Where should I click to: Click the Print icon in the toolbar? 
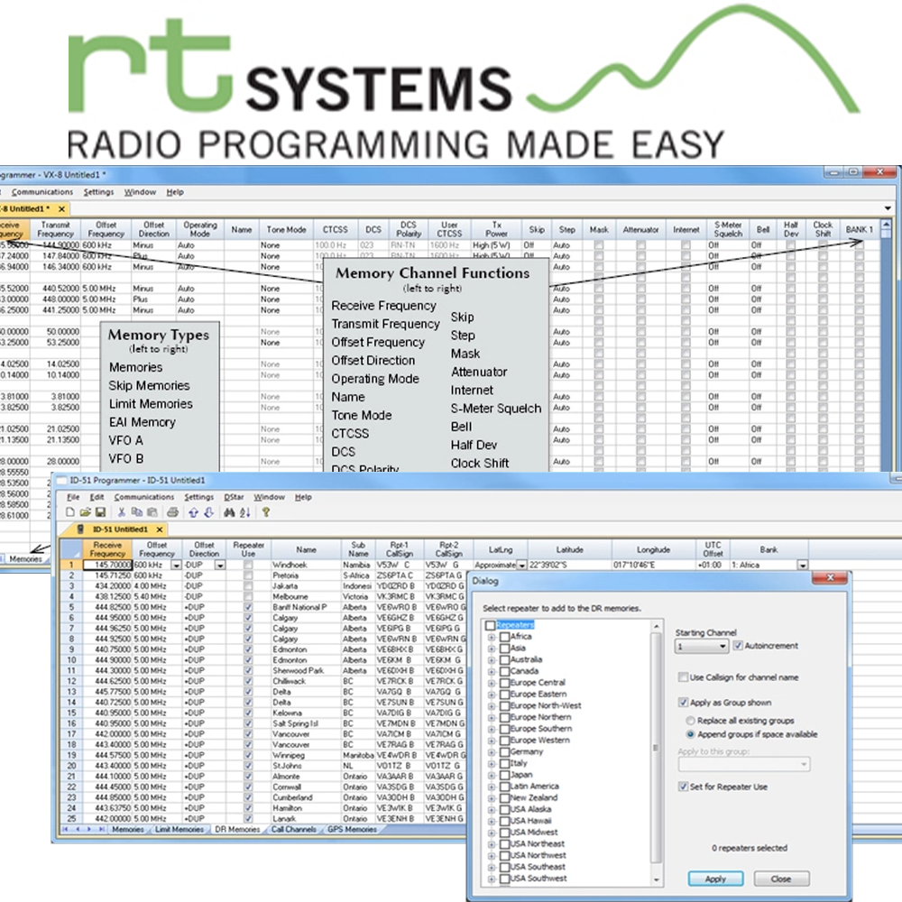click(x=172, y=511)
